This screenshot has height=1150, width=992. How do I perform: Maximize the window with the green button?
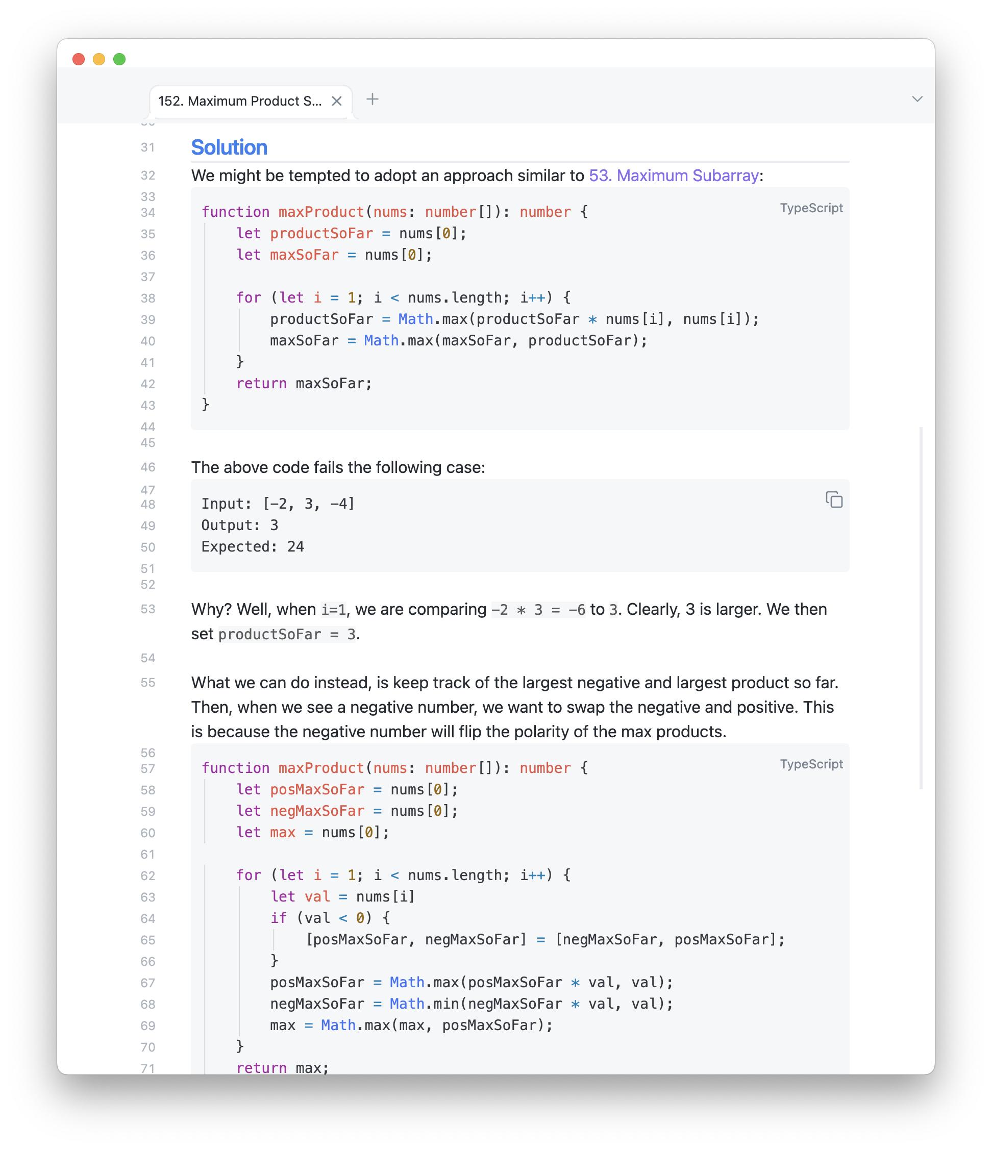tap(119, 59)
